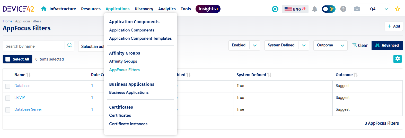
Task: Toggle the light/dark theme switch
Action: [329, 9]
